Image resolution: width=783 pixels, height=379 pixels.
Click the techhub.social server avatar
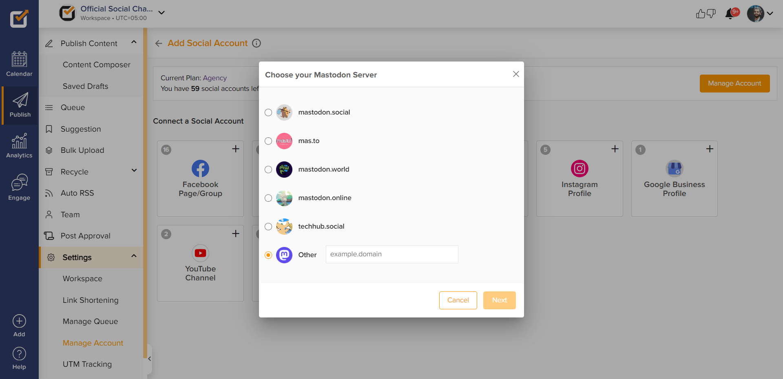click(284, 227)
